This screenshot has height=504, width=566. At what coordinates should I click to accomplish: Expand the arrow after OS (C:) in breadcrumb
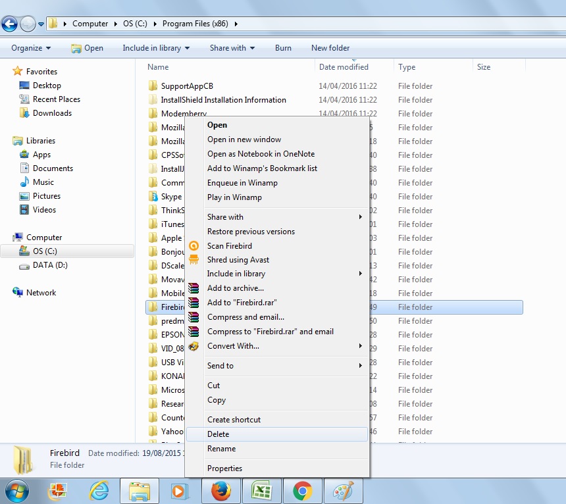[155, 24]
